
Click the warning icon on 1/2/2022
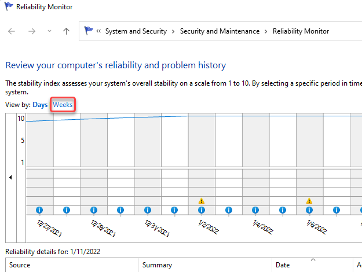202,201
